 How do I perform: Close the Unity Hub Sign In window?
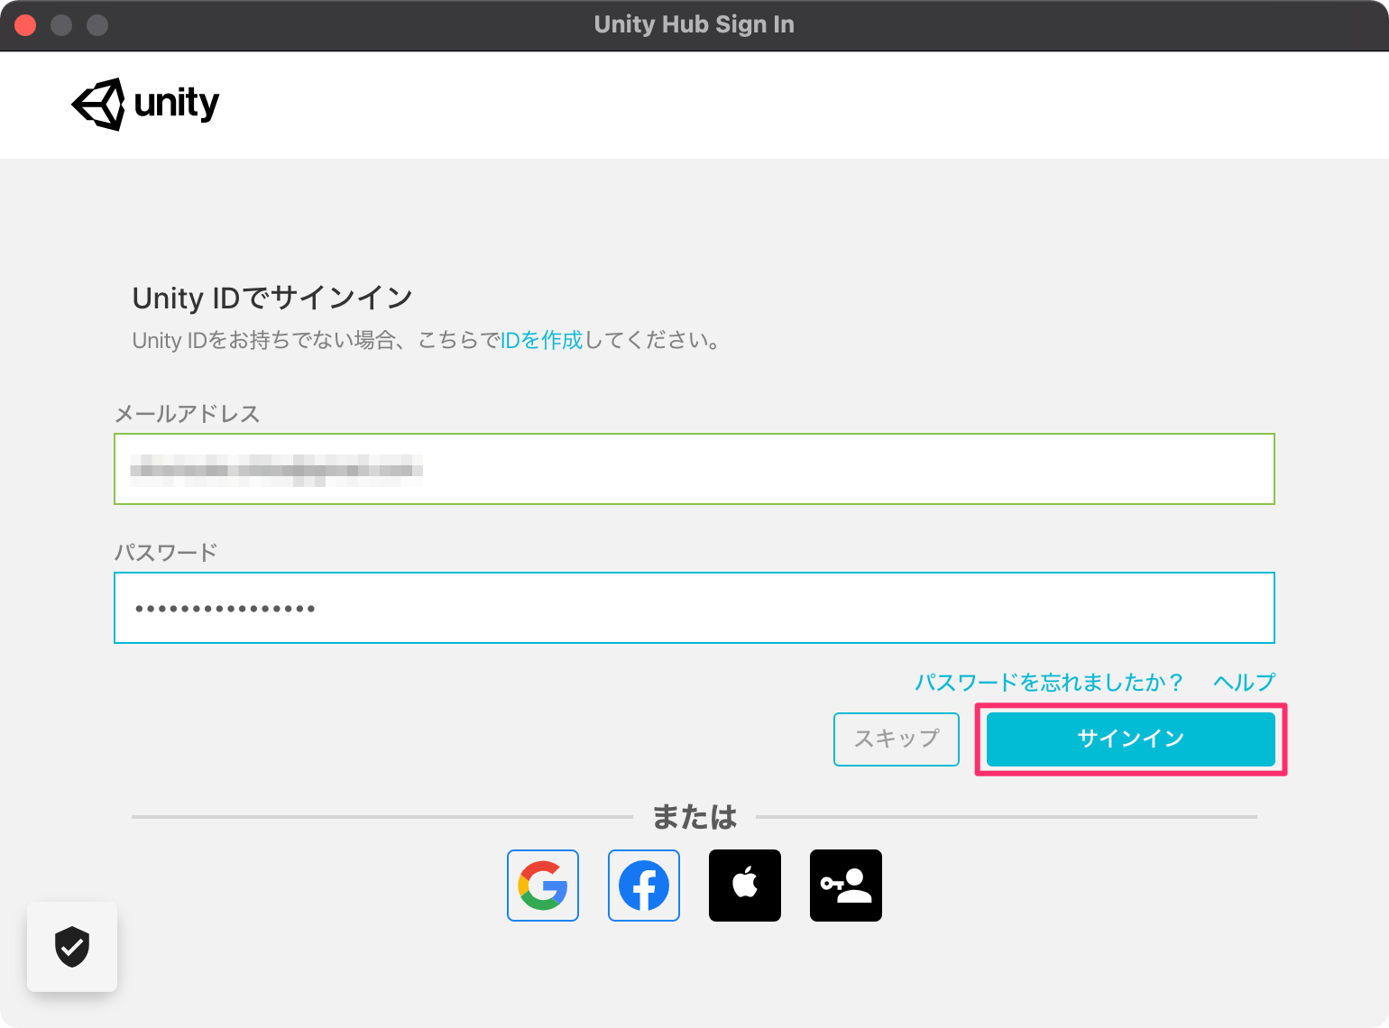25,25
